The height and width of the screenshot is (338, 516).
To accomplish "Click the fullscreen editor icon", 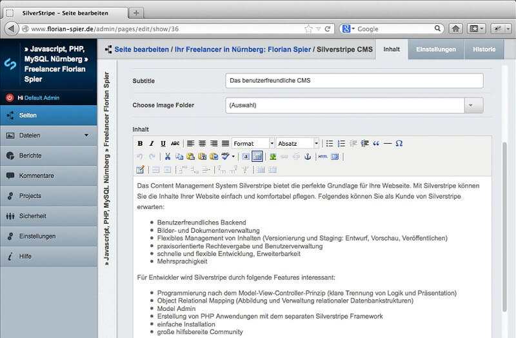I will point(335,157).
